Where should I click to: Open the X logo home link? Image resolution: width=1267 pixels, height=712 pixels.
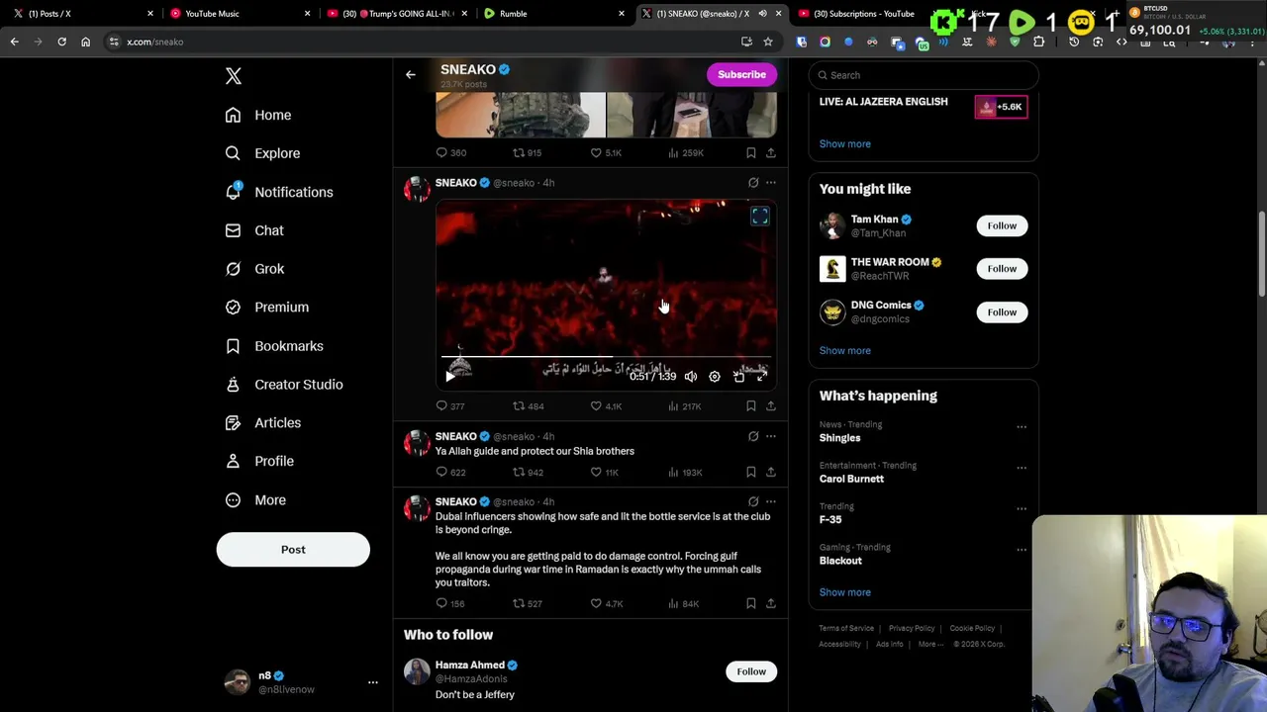point(234,76)
